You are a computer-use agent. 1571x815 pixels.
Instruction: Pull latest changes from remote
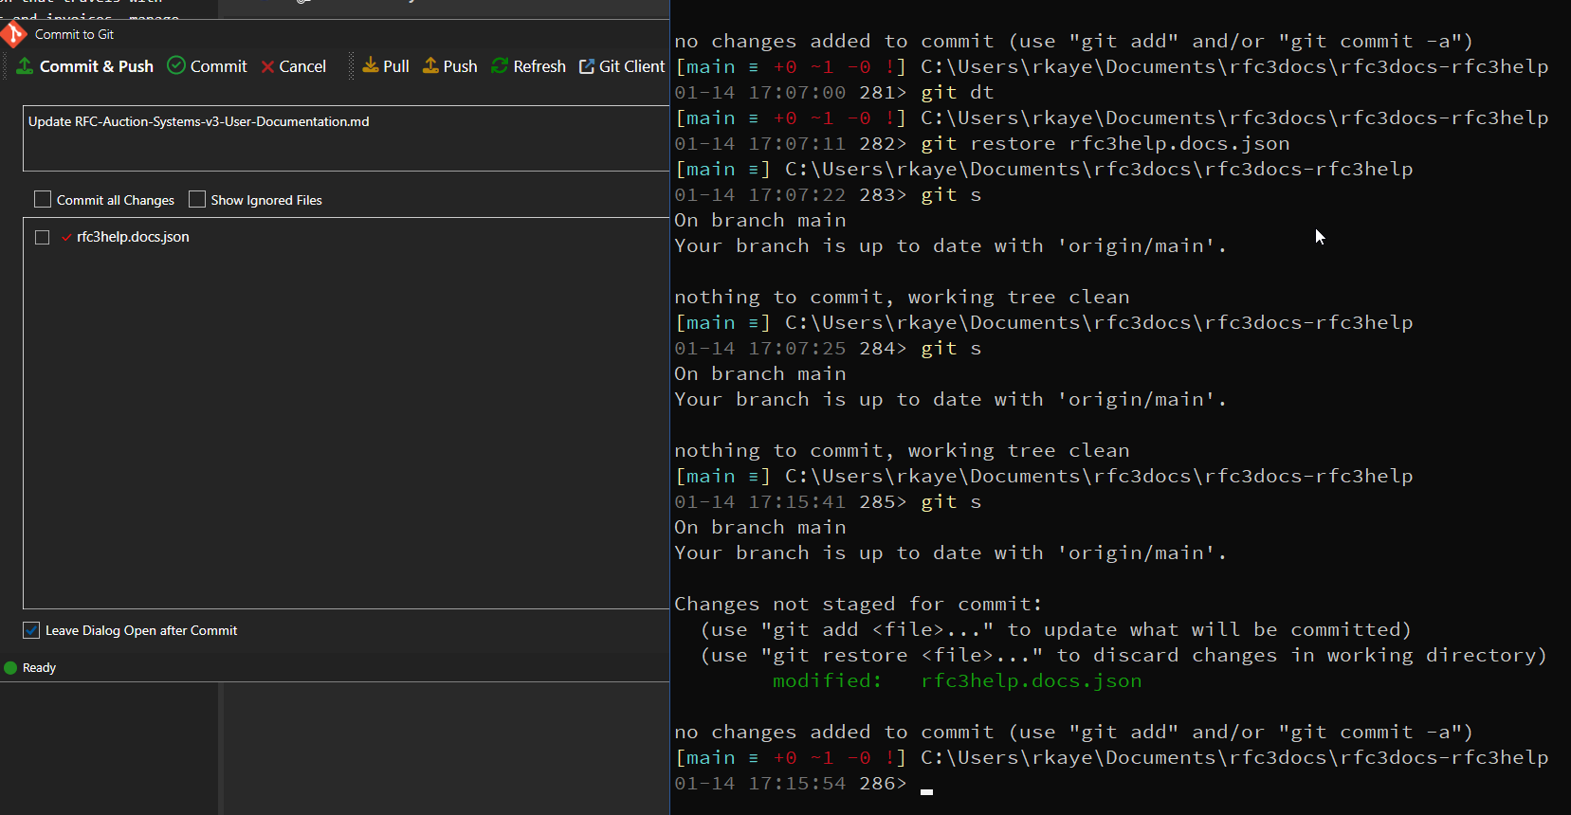point(386,66)
